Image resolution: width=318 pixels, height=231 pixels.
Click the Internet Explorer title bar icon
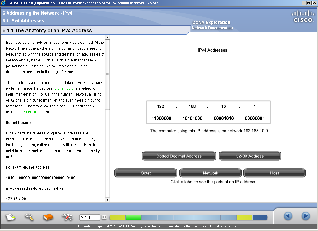pyautogui.click(x=3, y=3)
